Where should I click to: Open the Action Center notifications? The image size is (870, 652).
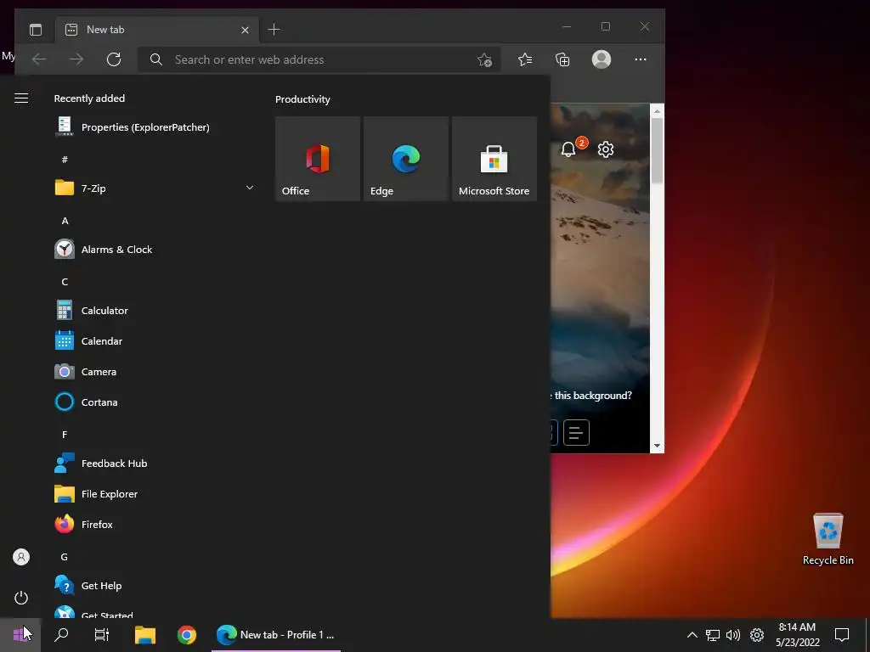click(842, 635)
